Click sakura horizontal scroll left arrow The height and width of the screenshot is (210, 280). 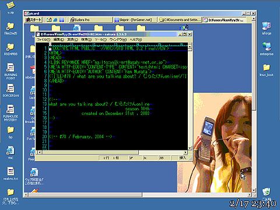tap(40, 152)
